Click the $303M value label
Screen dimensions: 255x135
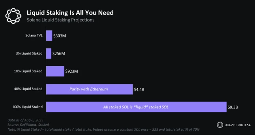click(60, 36)
